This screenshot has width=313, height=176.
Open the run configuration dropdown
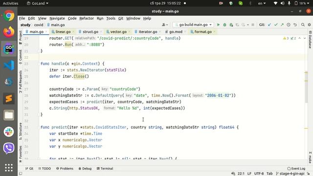click(193, 25)
